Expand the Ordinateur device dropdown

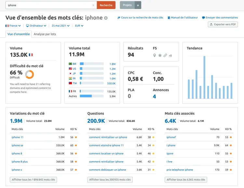pyautogui.click(x=36, y=26)
